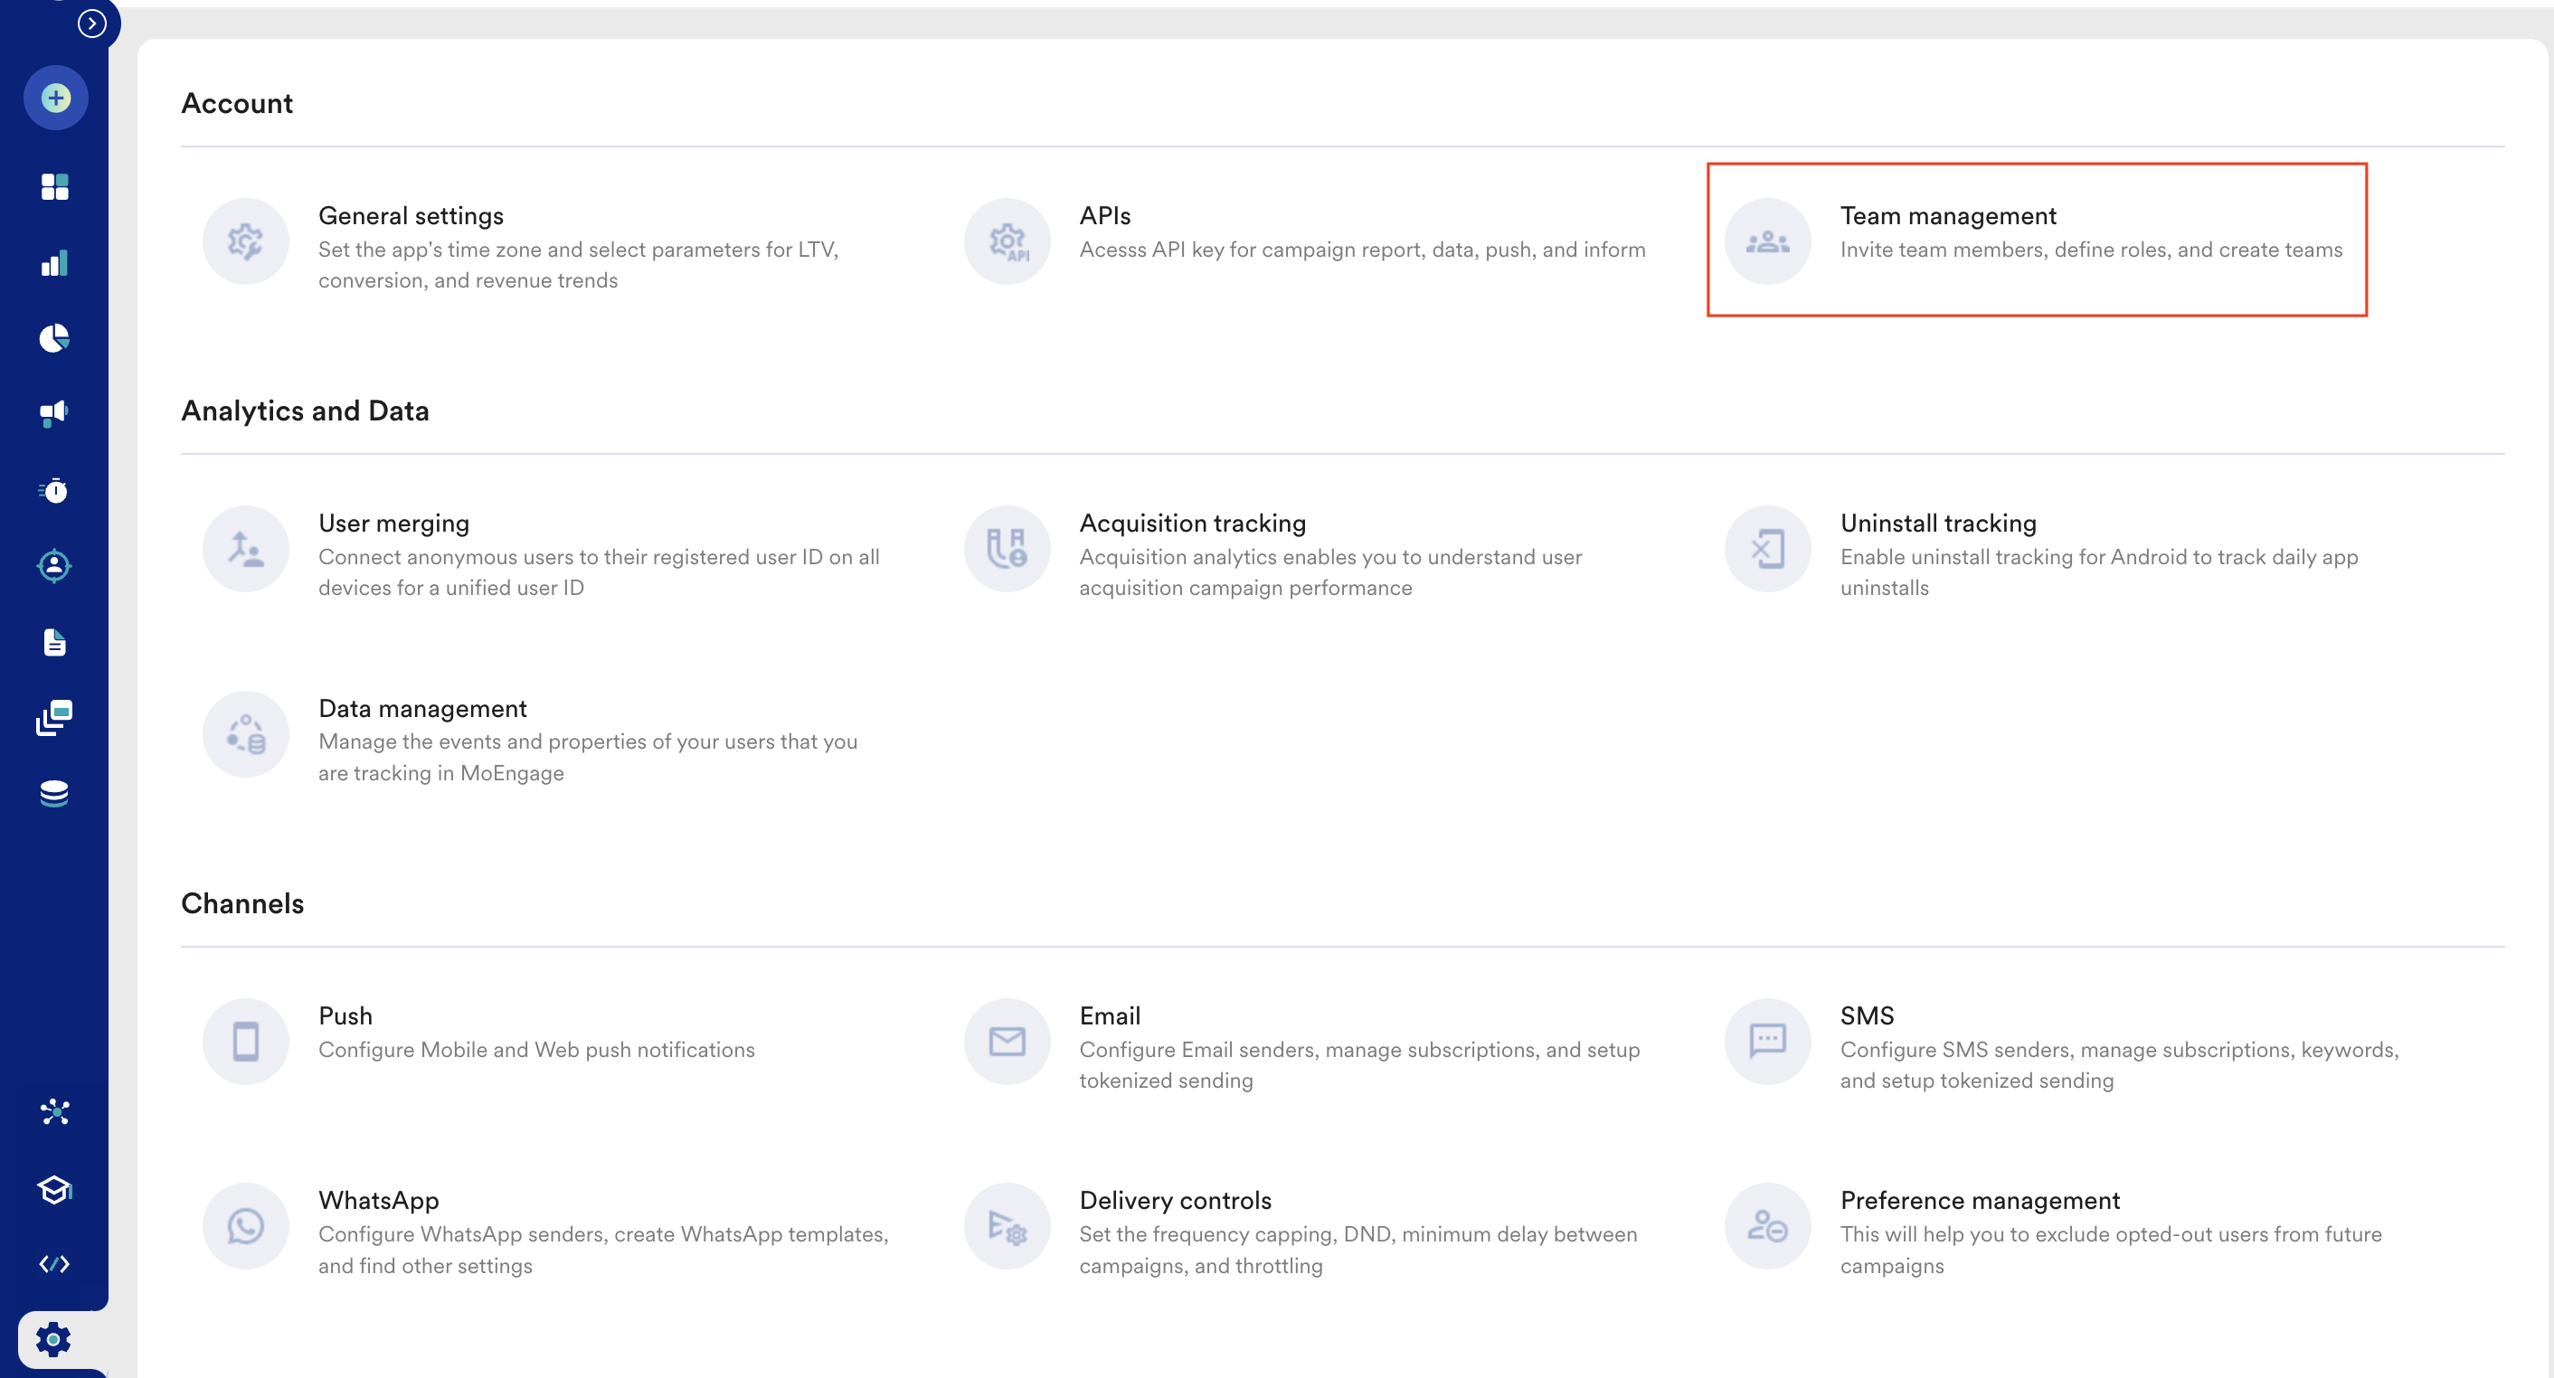Screen dimensions: 2554x1378
Task: Open the graduation cap learning icon
Action: (x=54, y=1189)
